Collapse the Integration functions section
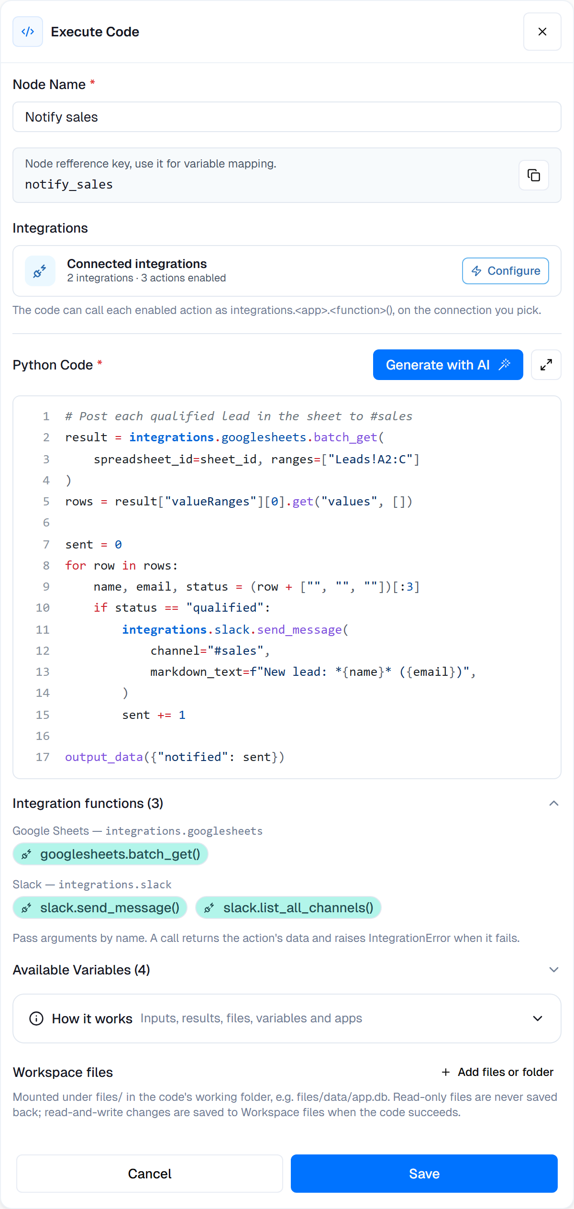Screen dimensions: 574x1209 click(x=554, y=803)
